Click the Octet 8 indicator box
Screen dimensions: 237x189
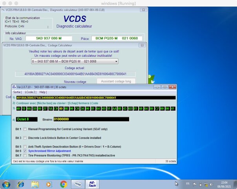(x=27, y=119)
